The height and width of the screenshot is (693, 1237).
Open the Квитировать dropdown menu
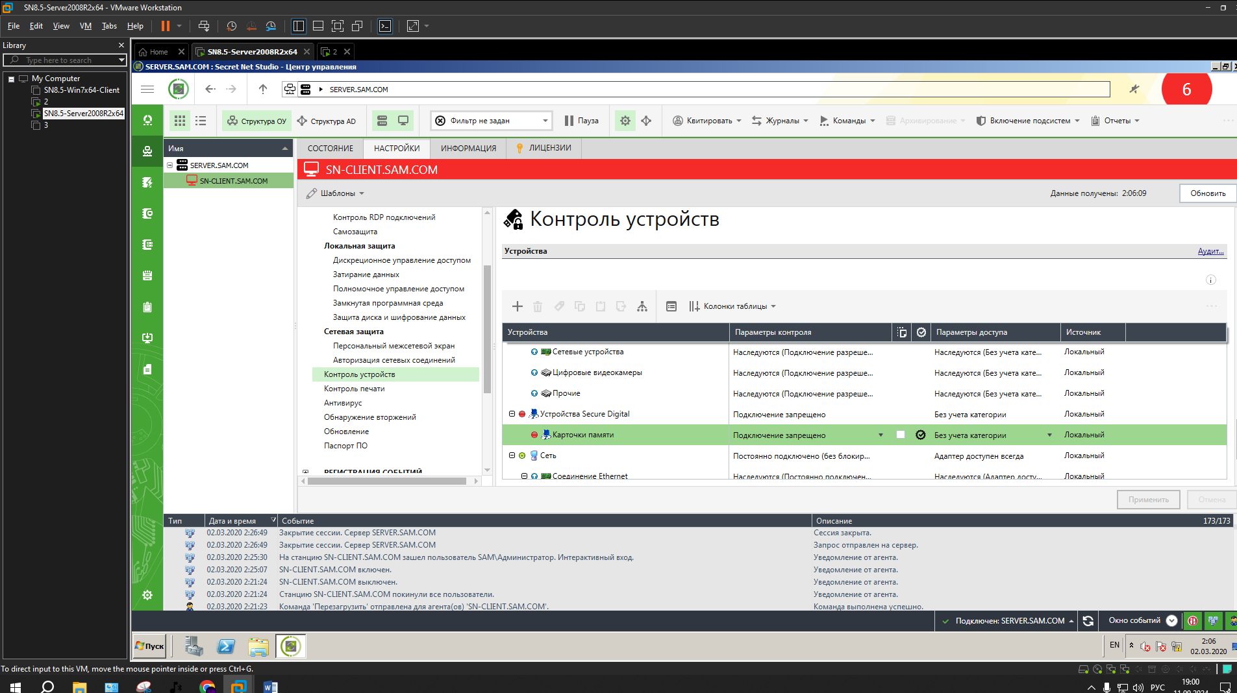(x=707, y=121)
